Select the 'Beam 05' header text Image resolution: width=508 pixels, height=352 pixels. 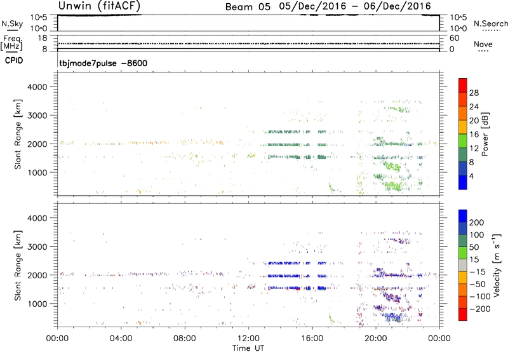[248, 7]
